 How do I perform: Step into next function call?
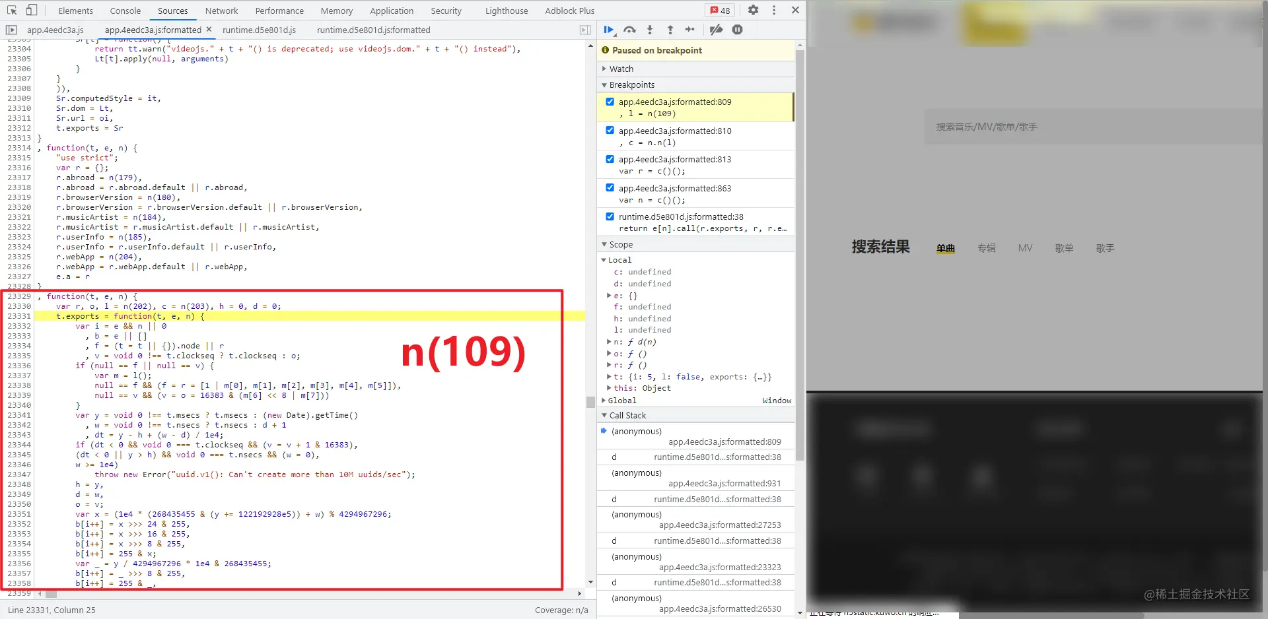(650, 30)
